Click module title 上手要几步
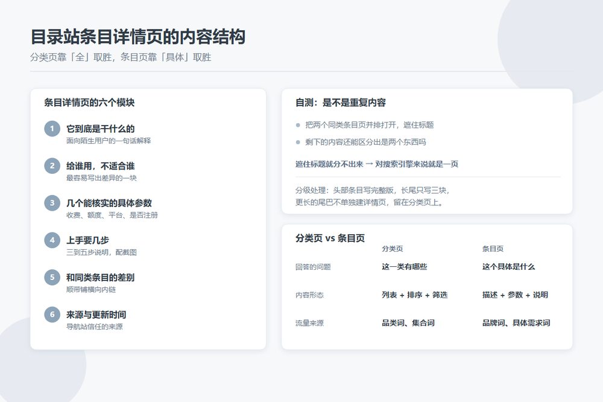Viewport: 603px width, 402px height. (x=87, y=240)
